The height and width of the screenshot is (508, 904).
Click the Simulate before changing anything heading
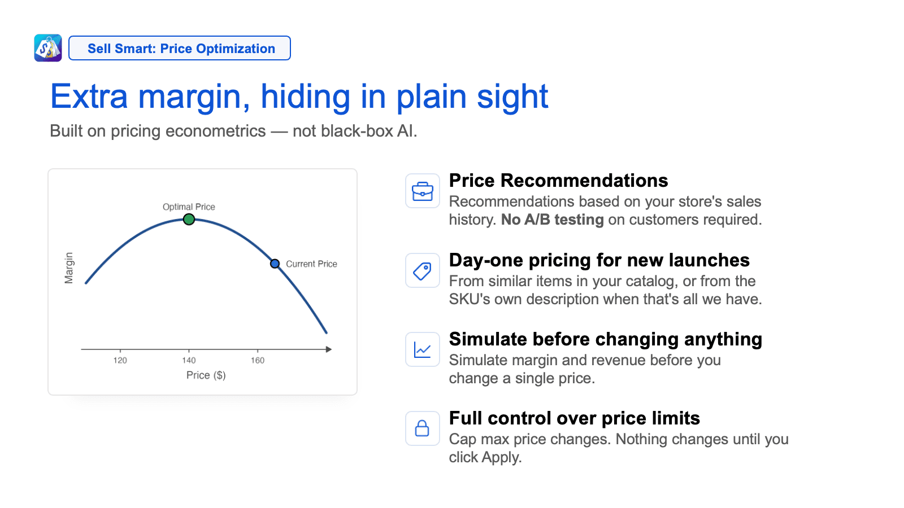(606, 339)
